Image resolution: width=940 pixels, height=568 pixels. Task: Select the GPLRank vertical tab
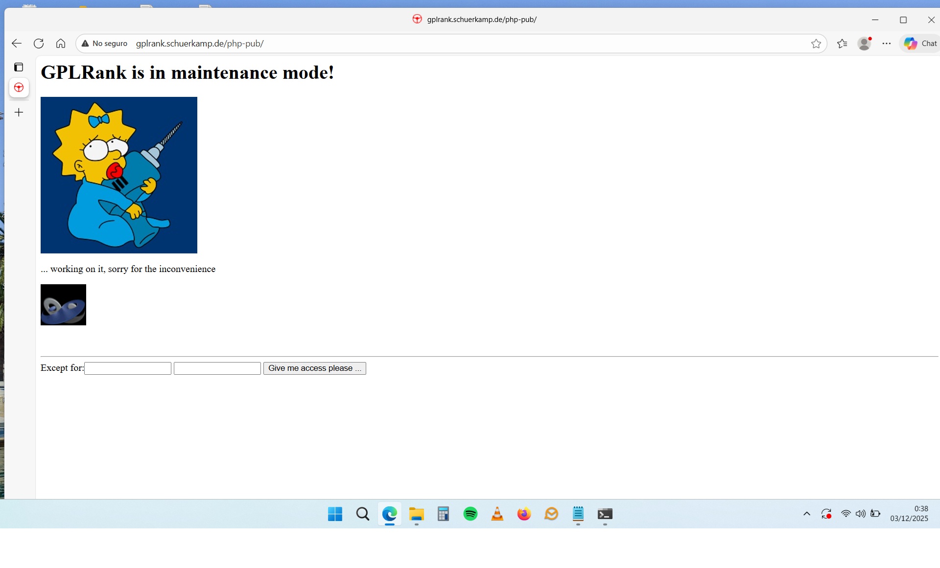pos(19,88)
